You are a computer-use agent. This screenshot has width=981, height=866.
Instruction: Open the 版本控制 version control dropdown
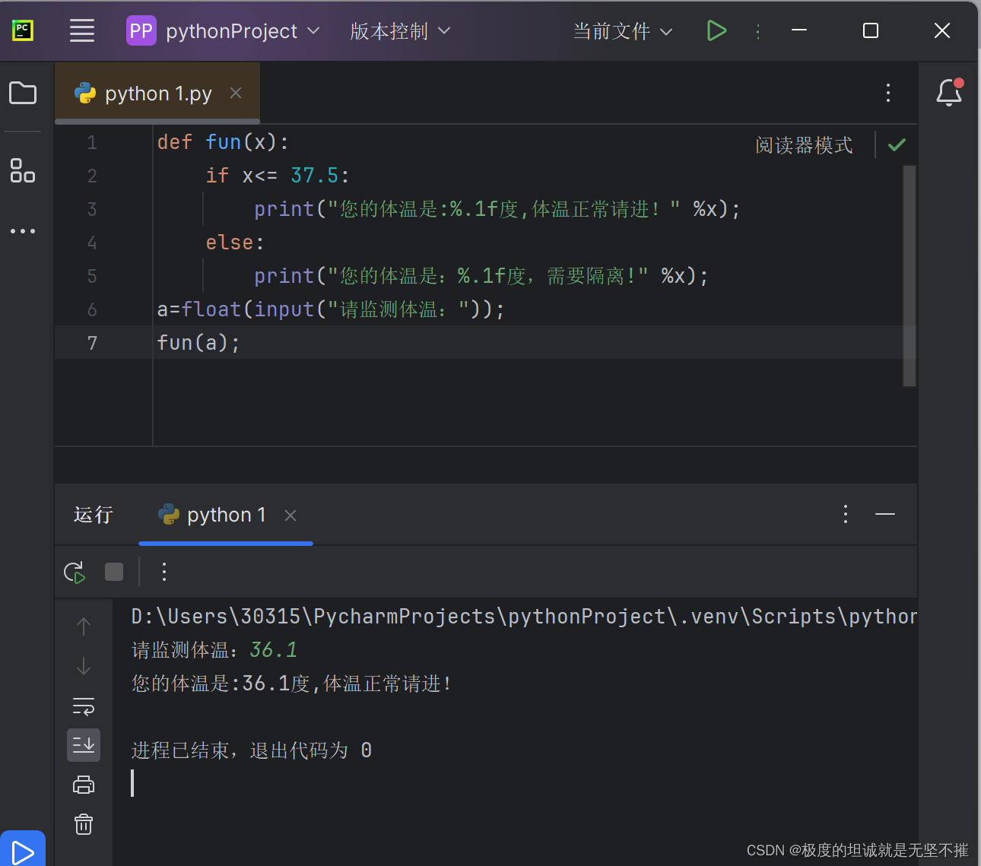[400, 31]
